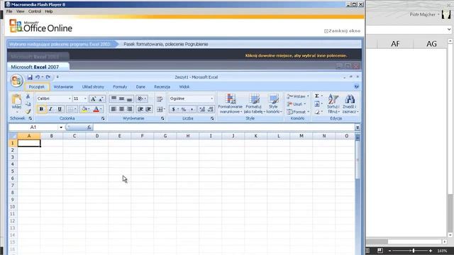Open the Calibri font name dropdown
The image size is (454, 255).
(70, 98)
